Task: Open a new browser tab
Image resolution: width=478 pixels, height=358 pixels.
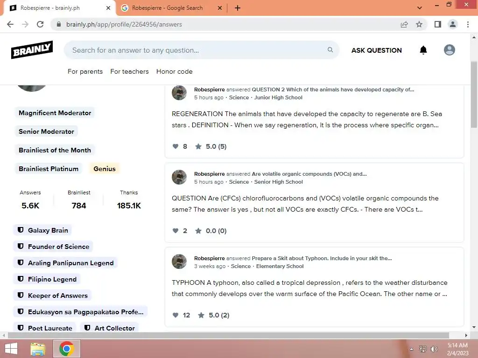Action: (x=238, y=8)
